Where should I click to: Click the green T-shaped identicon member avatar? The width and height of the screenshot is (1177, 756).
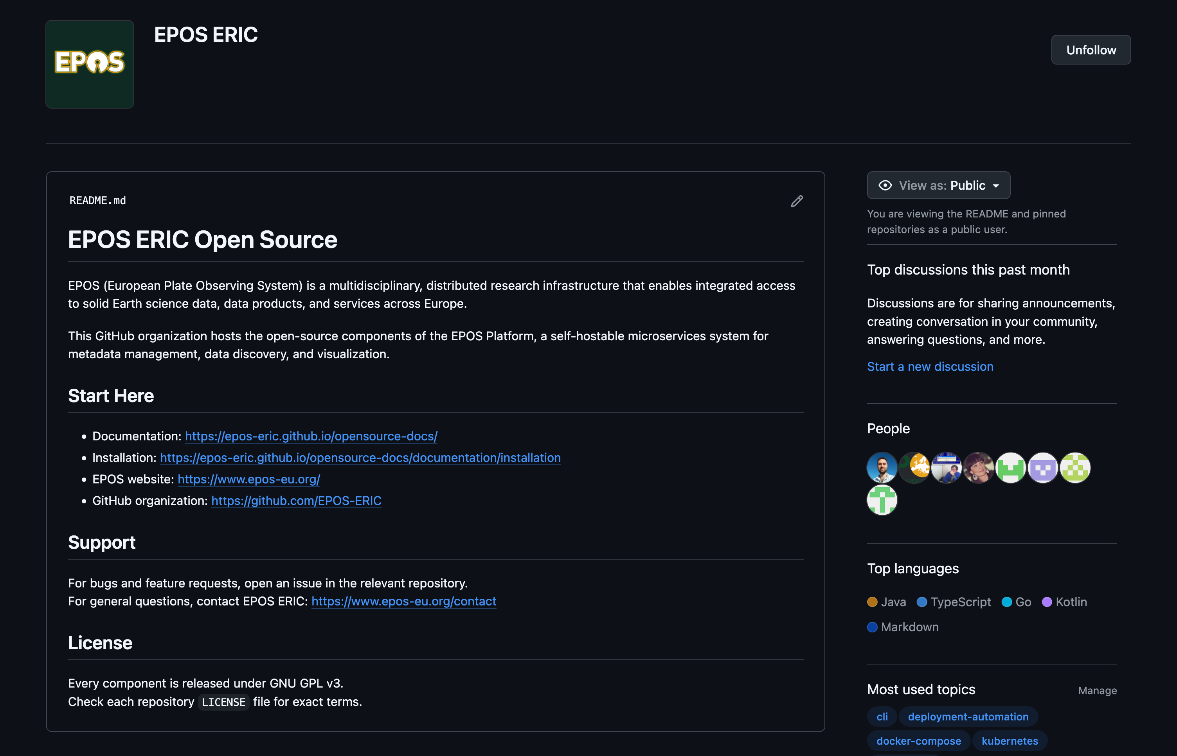tap(882, 500)
